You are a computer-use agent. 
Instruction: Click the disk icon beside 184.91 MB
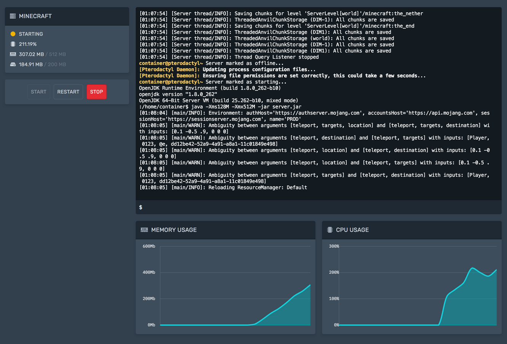13,64
